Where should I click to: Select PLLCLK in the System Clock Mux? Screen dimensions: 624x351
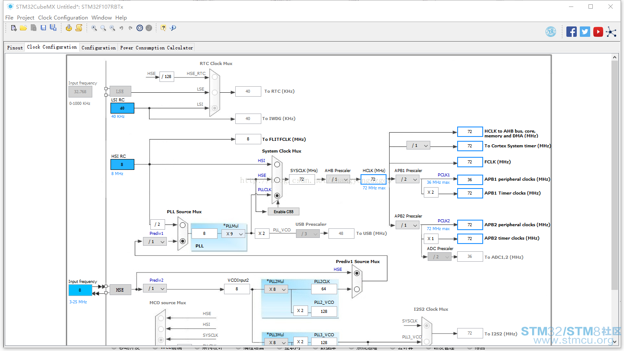(277, 195)
